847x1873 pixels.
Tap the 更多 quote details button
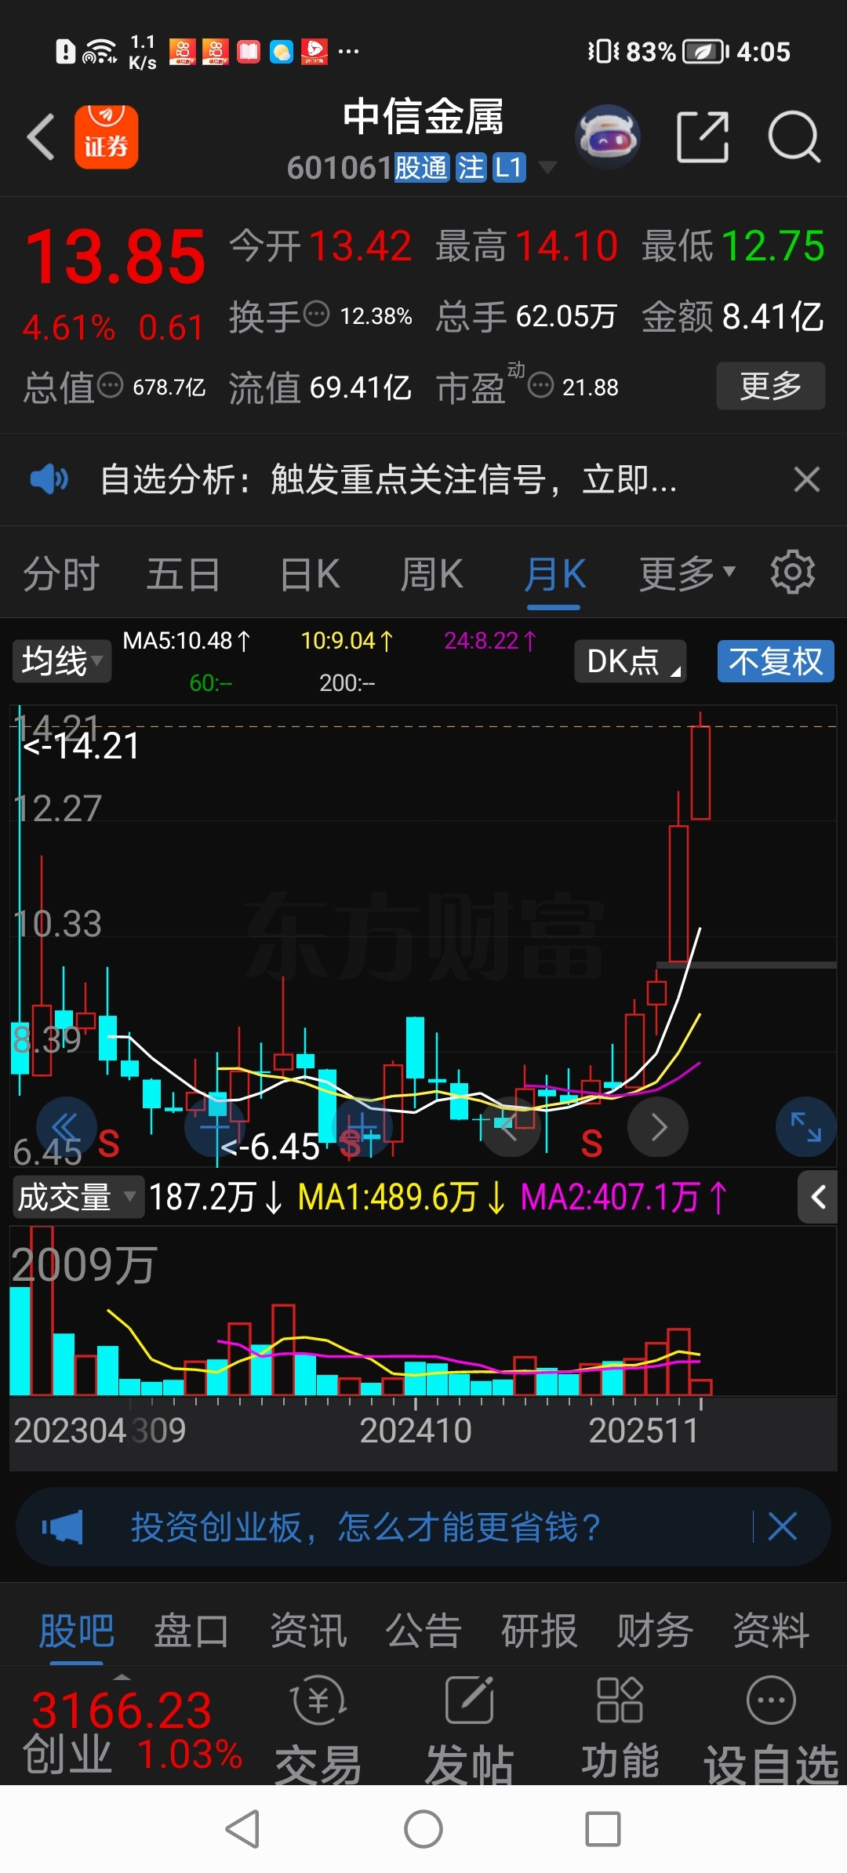(770, 386)
